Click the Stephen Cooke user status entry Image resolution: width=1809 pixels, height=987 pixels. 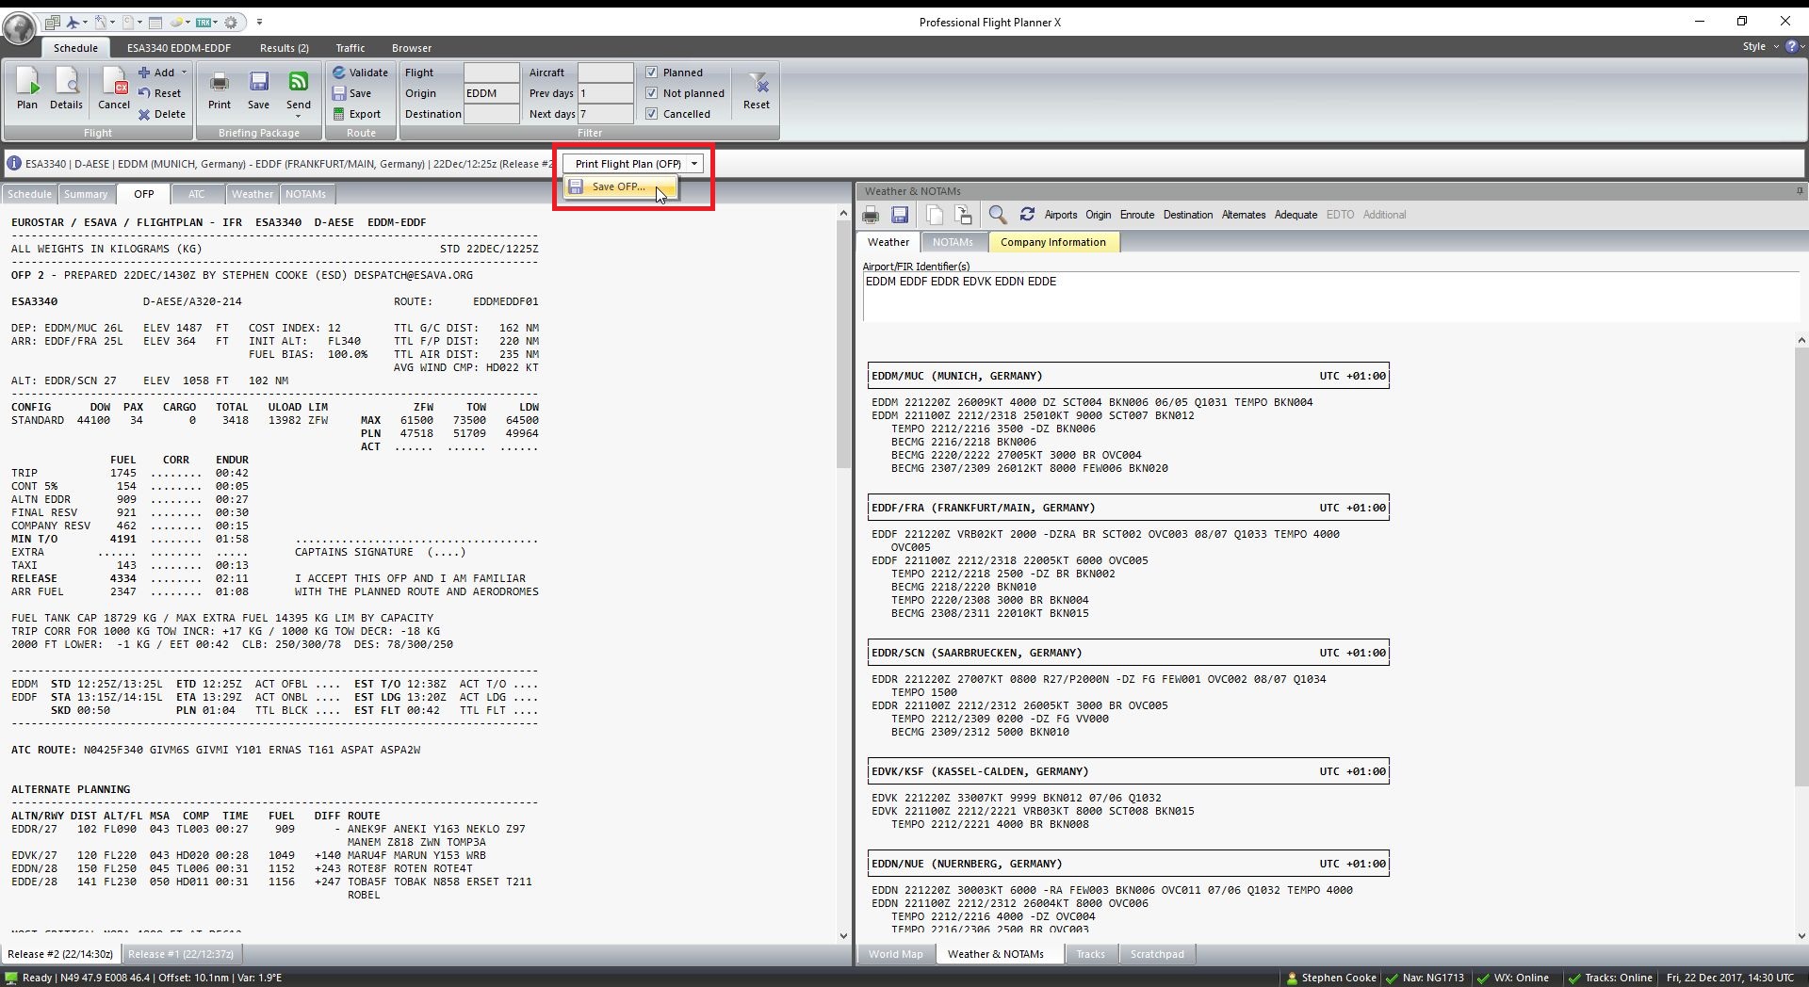click(x=1330, y=978)
